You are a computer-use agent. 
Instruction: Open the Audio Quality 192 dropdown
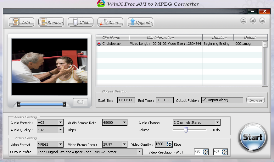pos(60,130)
